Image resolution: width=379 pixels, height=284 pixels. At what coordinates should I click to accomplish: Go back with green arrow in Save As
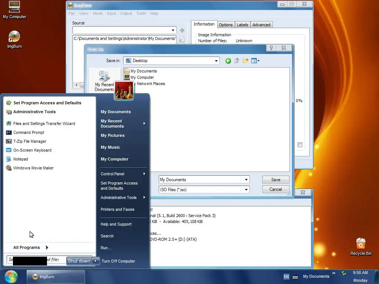228,61
